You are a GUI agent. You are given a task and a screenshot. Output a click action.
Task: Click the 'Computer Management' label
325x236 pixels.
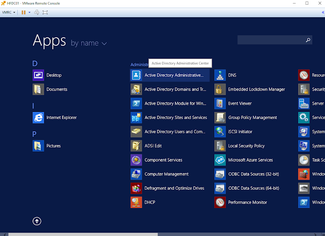(167, 174)
